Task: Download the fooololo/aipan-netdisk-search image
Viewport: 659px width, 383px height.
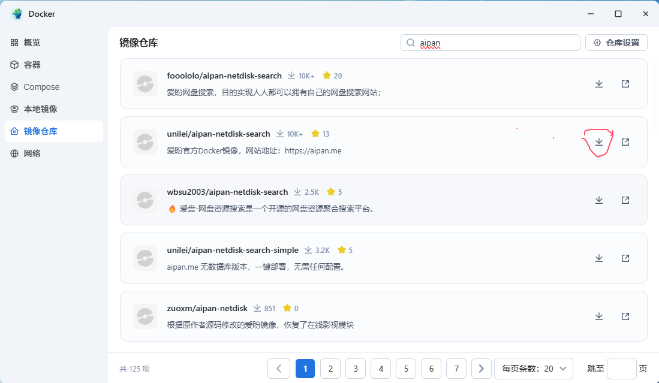Action: 598,84
